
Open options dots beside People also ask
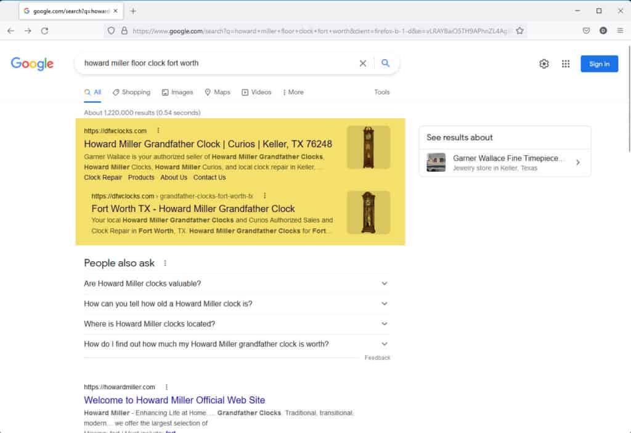165,263
